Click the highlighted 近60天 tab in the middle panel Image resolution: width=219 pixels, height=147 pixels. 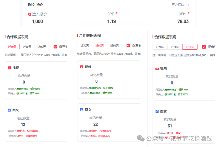pos(100,46)
